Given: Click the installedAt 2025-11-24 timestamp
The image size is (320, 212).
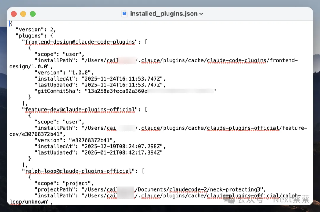Looking at the screenshot, I should (123, 79).
